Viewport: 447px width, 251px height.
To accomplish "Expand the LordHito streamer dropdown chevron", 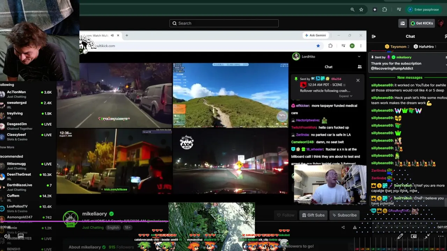I will click(x=359, y=56).
